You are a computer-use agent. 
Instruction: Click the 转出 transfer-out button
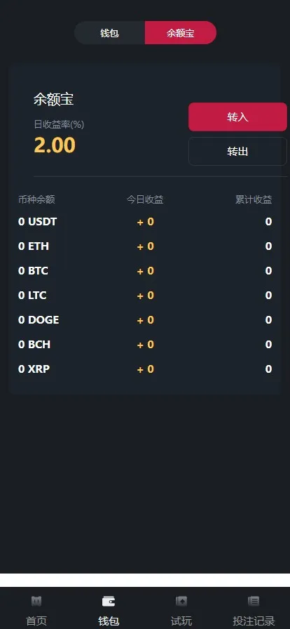point(237,151)
